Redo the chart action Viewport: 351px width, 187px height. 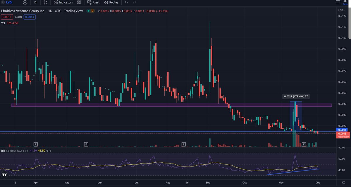(x=135, y=2)
